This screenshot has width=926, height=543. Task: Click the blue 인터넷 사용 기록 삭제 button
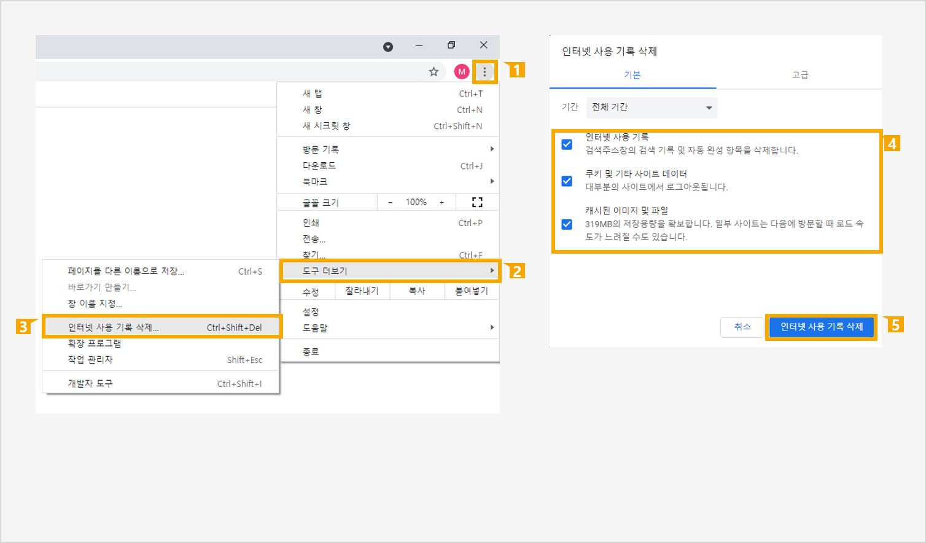[822, 327]
